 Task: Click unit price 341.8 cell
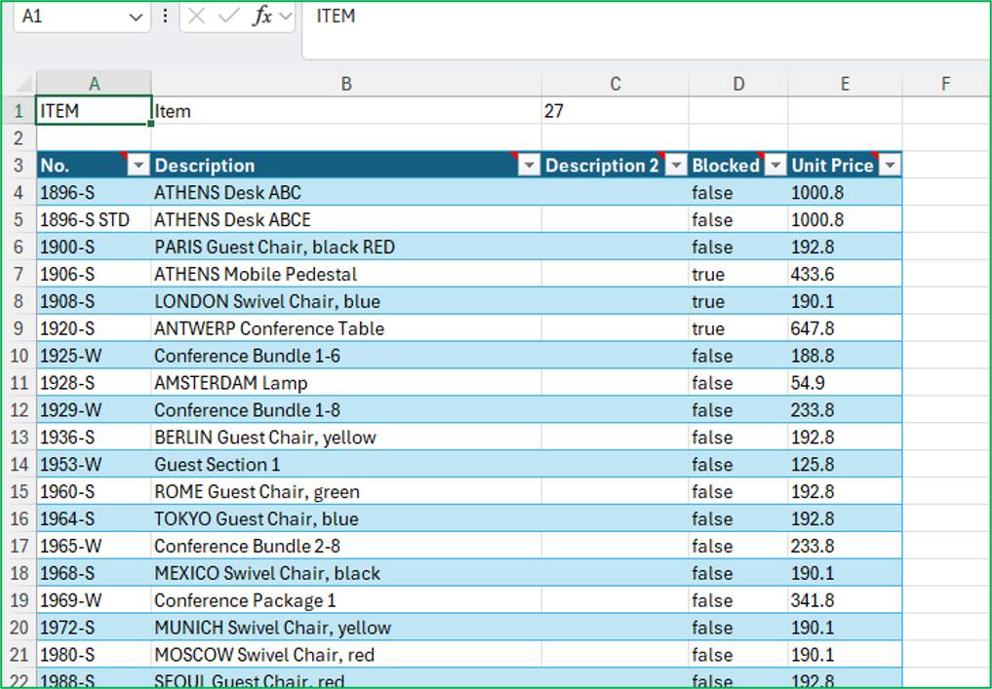pyautogui.click(x=845, y=600)
